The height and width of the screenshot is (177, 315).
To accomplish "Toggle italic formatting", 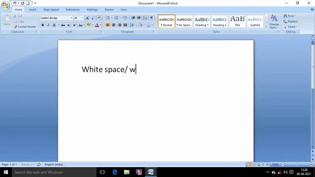I will click(48, 25).
